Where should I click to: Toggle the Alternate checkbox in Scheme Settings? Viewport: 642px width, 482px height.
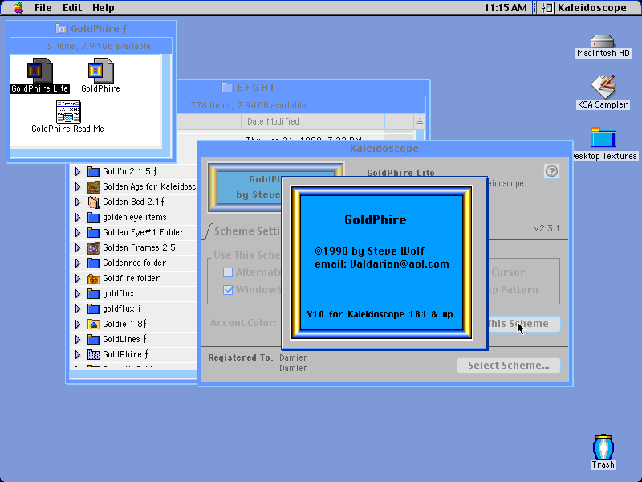pos(228,272)
